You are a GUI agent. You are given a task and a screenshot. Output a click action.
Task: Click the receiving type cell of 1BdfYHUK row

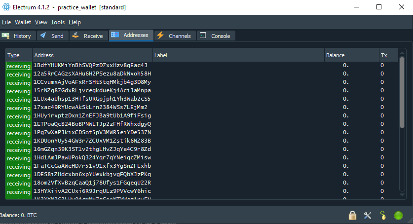coord(19,66)
